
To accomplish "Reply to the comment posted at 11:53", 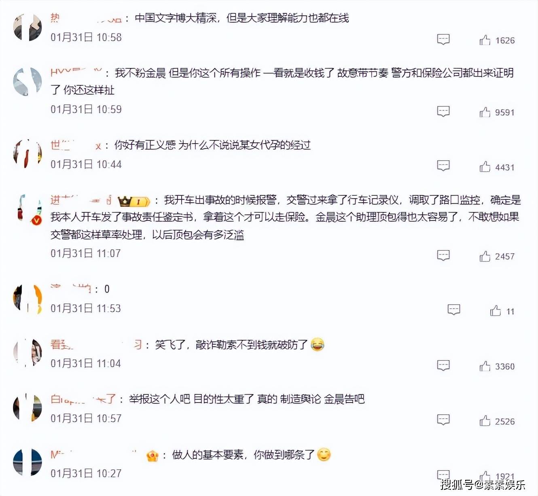I will click(x=454, y=310).
